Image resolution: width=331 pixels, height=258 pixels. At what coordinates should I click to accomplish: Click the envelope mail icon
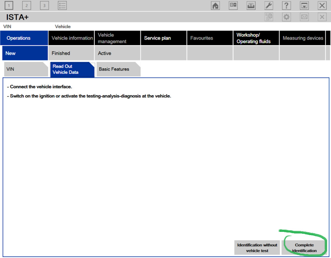coord(304,17)
